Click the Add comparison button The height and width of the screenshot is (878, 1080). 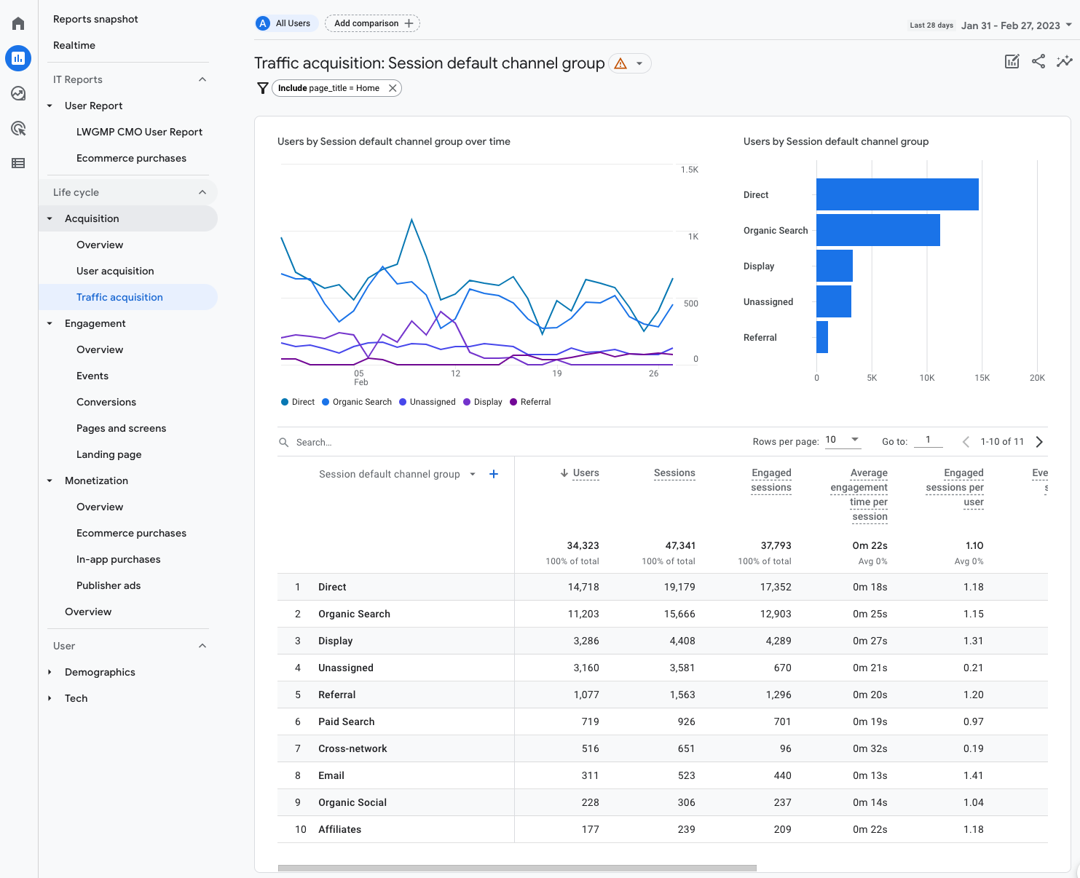(x=372, y=23)
